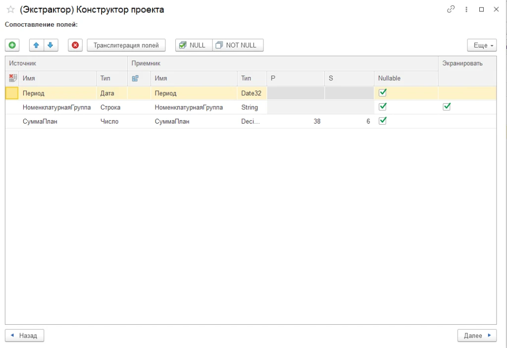The height and width of the screenshot is (348, 507).
Task: Click the green add field icon
Action: pos(12,45)
